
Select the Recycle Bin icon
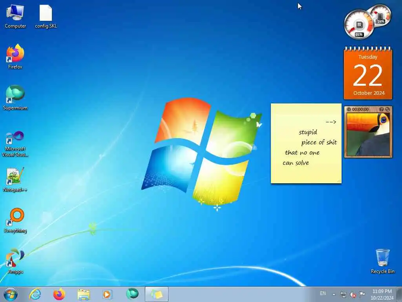tap(382, 261)
